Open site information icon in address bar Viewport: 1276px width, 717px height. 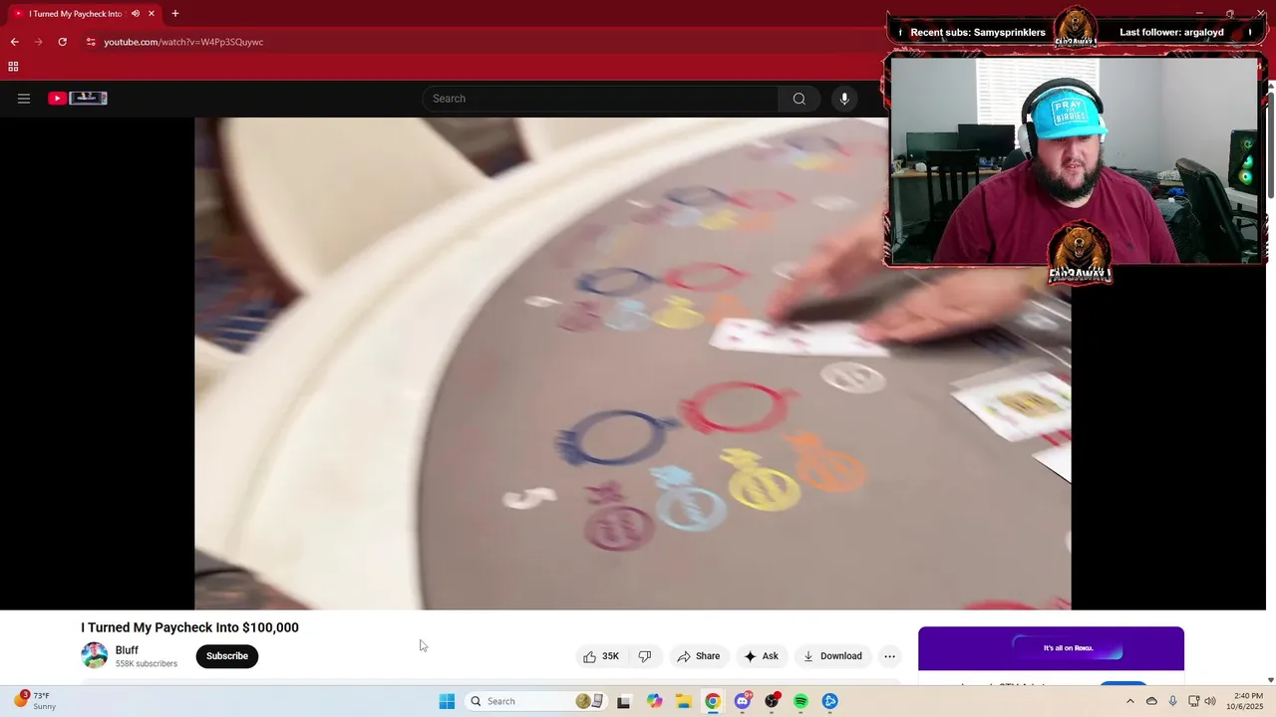coord(91,42)
